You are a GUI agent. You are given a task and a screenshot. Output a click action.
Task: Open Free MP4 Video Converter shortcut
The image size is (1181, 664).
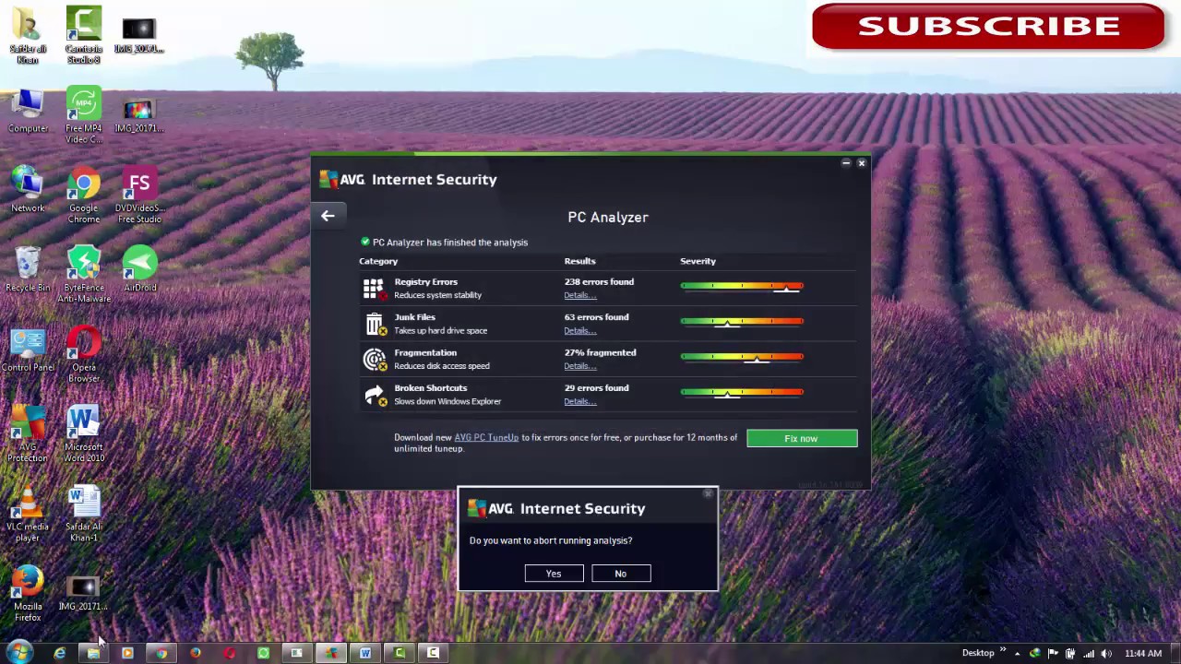[84, 115]
